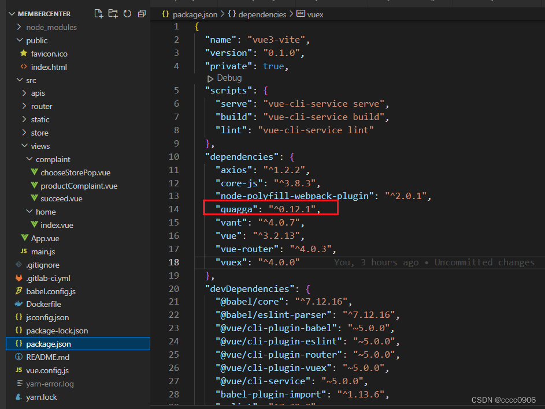Click the HTML icon beside index.html
Viewport: 545px width, 409px height.
[23, 66]
